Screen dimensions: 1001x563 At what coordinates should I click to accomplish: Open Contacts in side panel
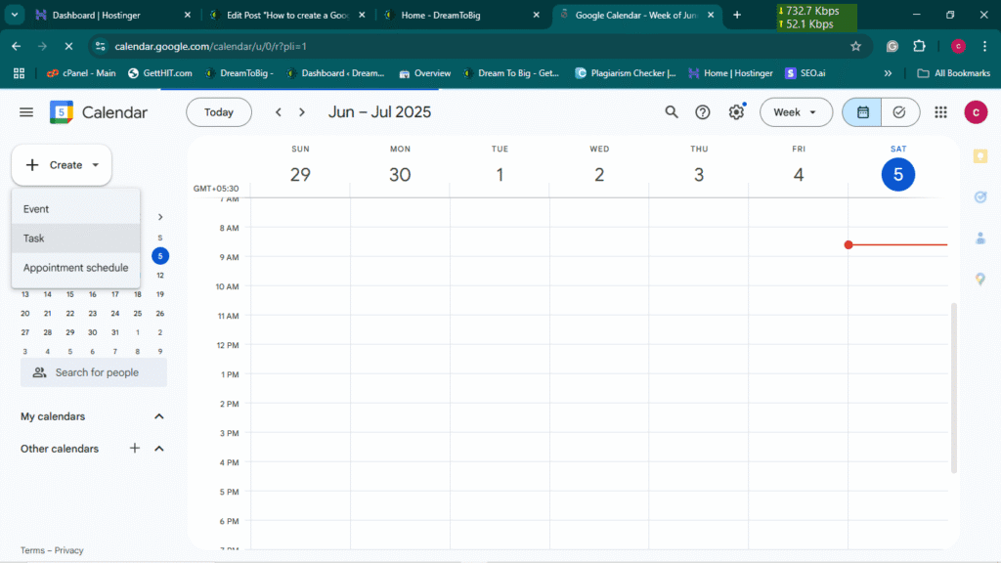pos(980,238)
